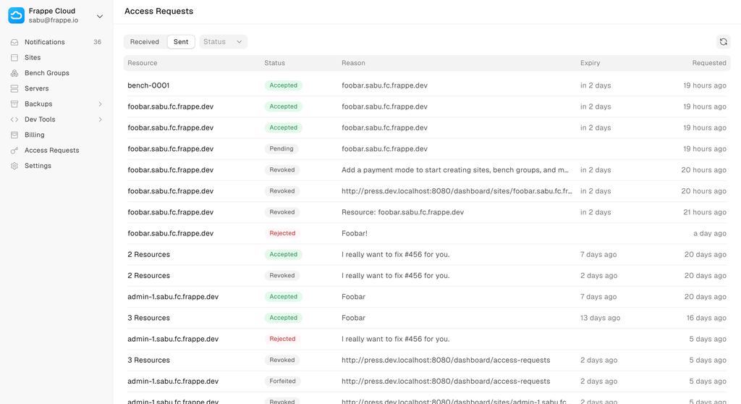
Task: Switch to the Received tab
Action: coord(145,42)
